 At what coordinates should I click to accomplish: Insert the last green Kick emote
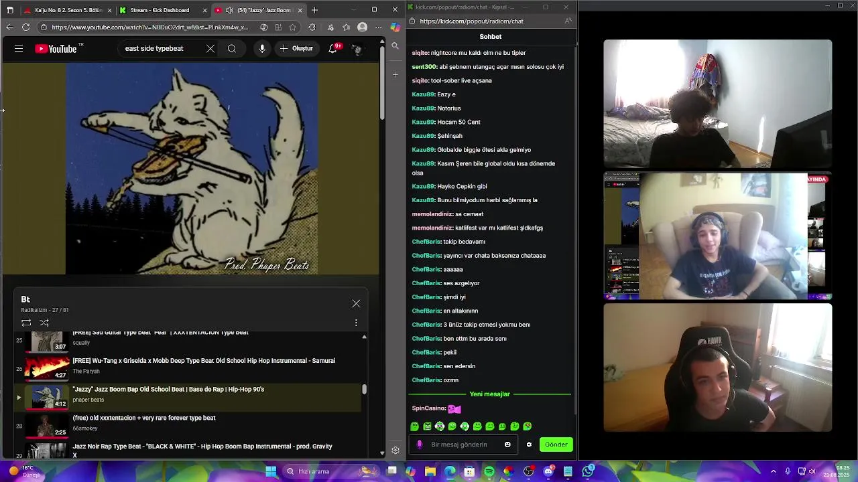point(528,426)
